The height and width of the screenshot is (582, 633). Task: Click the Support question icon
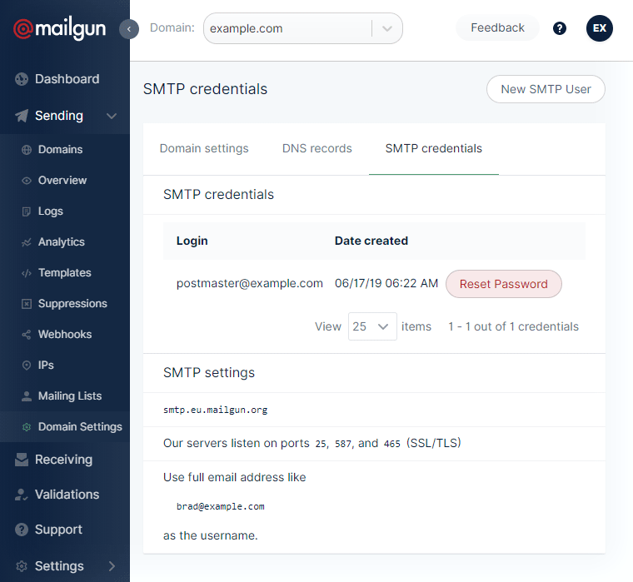[22, 530]
